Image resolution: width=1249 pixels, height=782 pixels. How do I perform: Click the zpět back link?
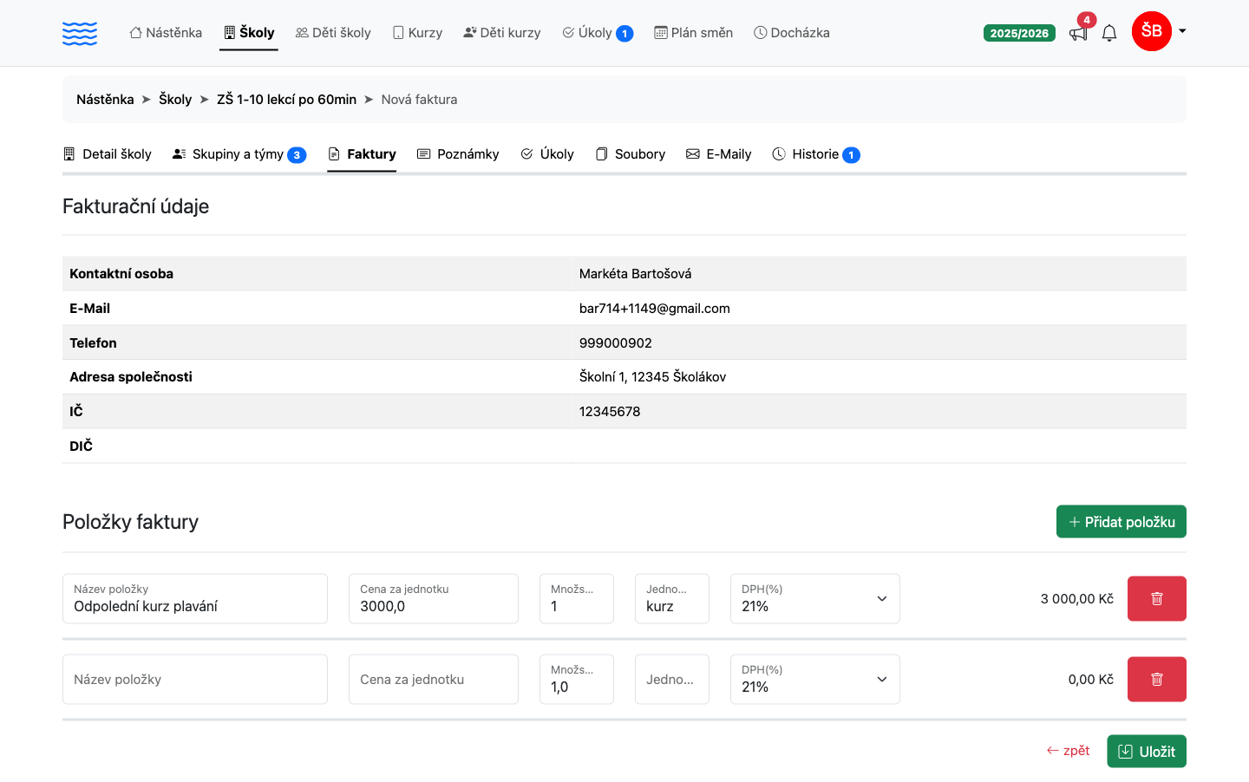(1068, 751)
